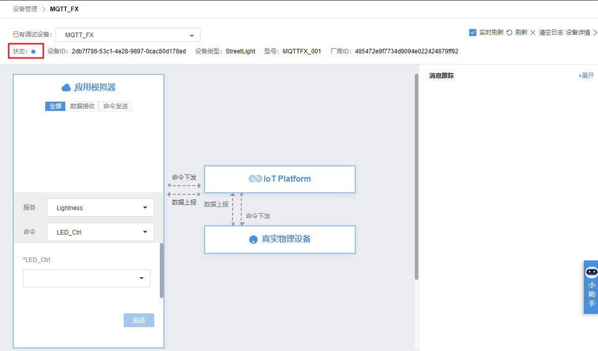
Task: Click the cloud icon beside 应用模拟器
Action: click(66, 87)
